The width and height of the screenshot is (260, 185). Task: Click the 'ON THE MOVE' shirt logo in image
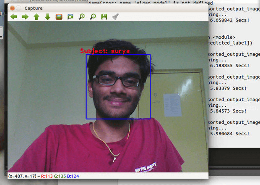(x=146, y=167)
